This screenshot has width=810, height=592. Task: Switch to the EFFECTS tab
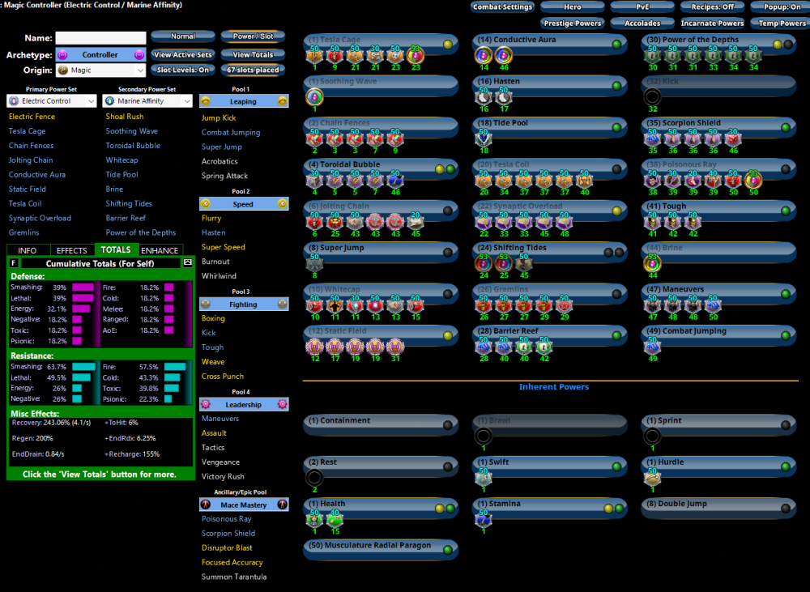72,250
